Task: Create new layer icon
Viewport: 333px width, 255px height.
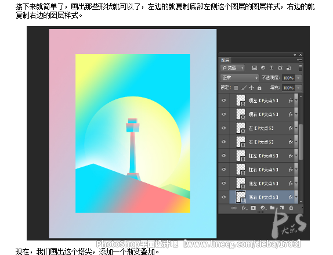Action: pyautogui.click(x=281, y=207)
